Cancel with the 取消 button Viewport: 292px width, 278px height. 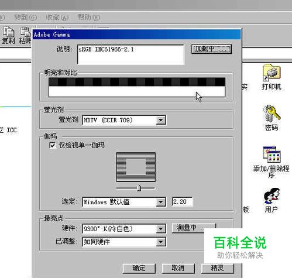coord(178,268)
